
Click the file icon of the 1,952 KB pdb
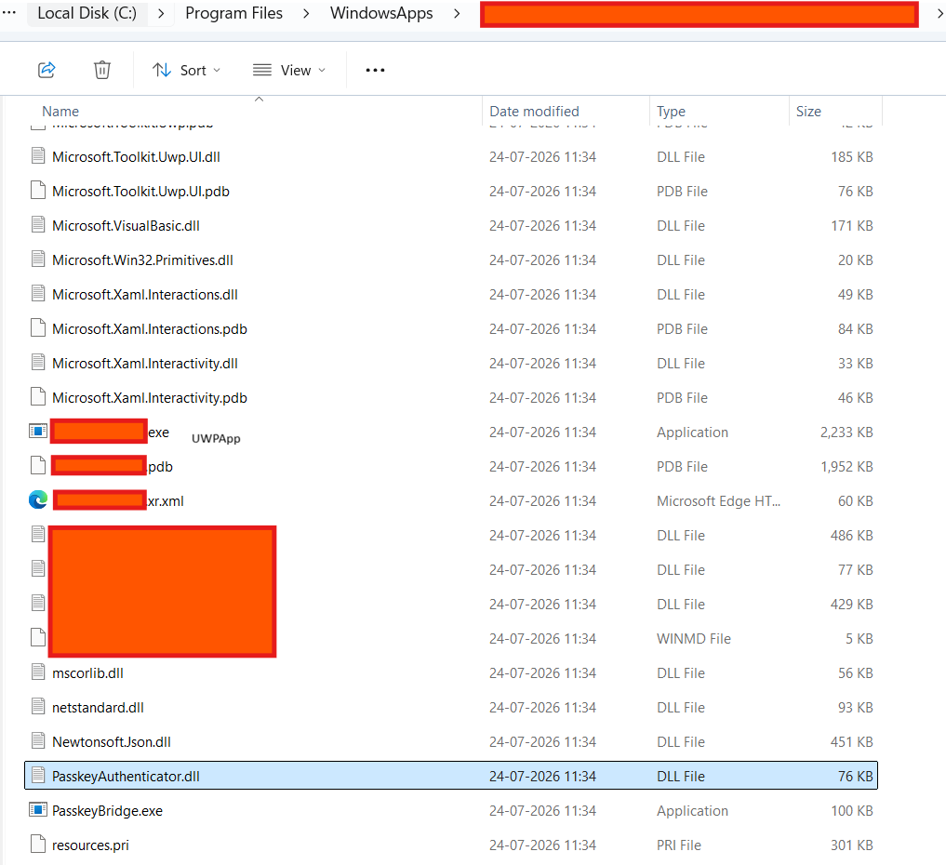[x=38, y=466]
